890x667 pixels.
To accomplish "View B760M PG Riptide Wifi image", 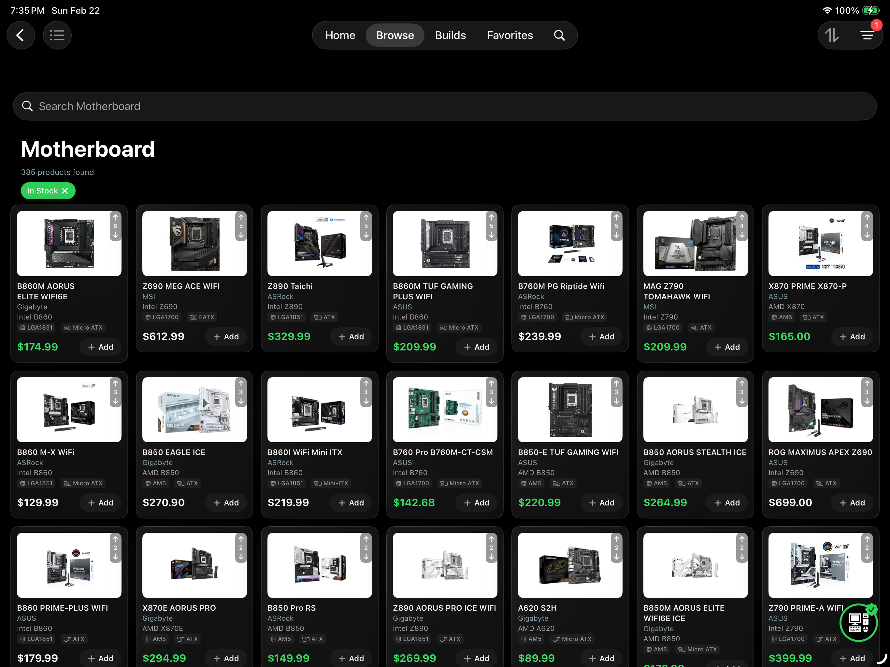I will (x=570, y=244).
